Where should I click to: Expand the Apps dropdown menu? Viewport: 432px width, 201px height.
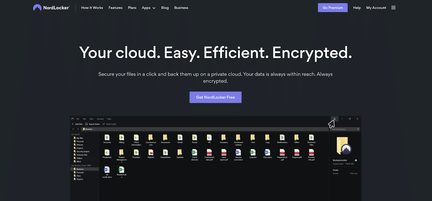pyautogui.click(x=148, y=8)
